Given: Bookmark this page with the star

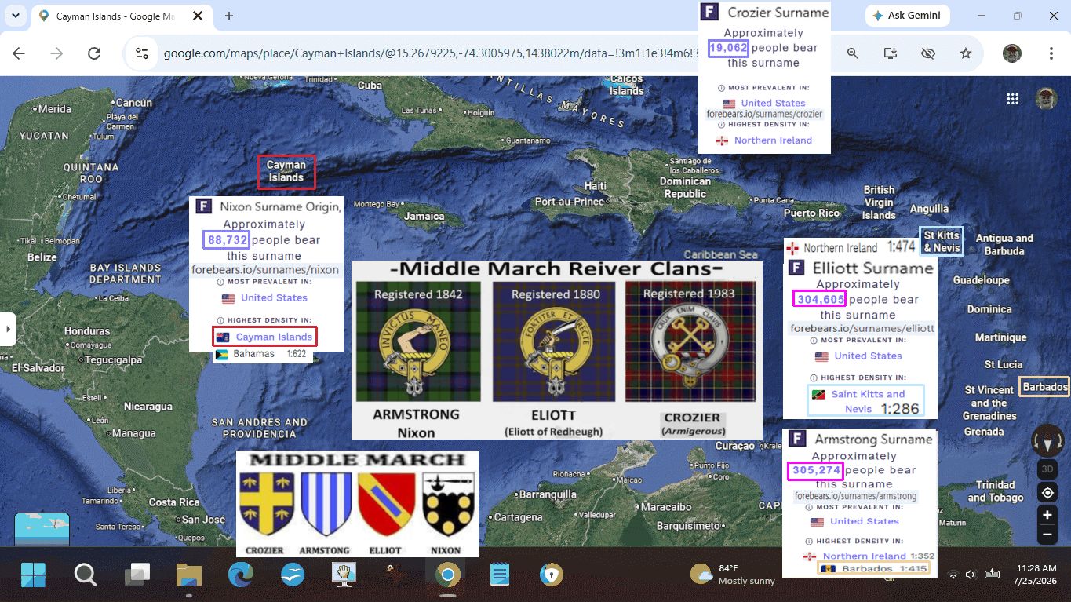Looking at the screenshot, I should (966, 53).
